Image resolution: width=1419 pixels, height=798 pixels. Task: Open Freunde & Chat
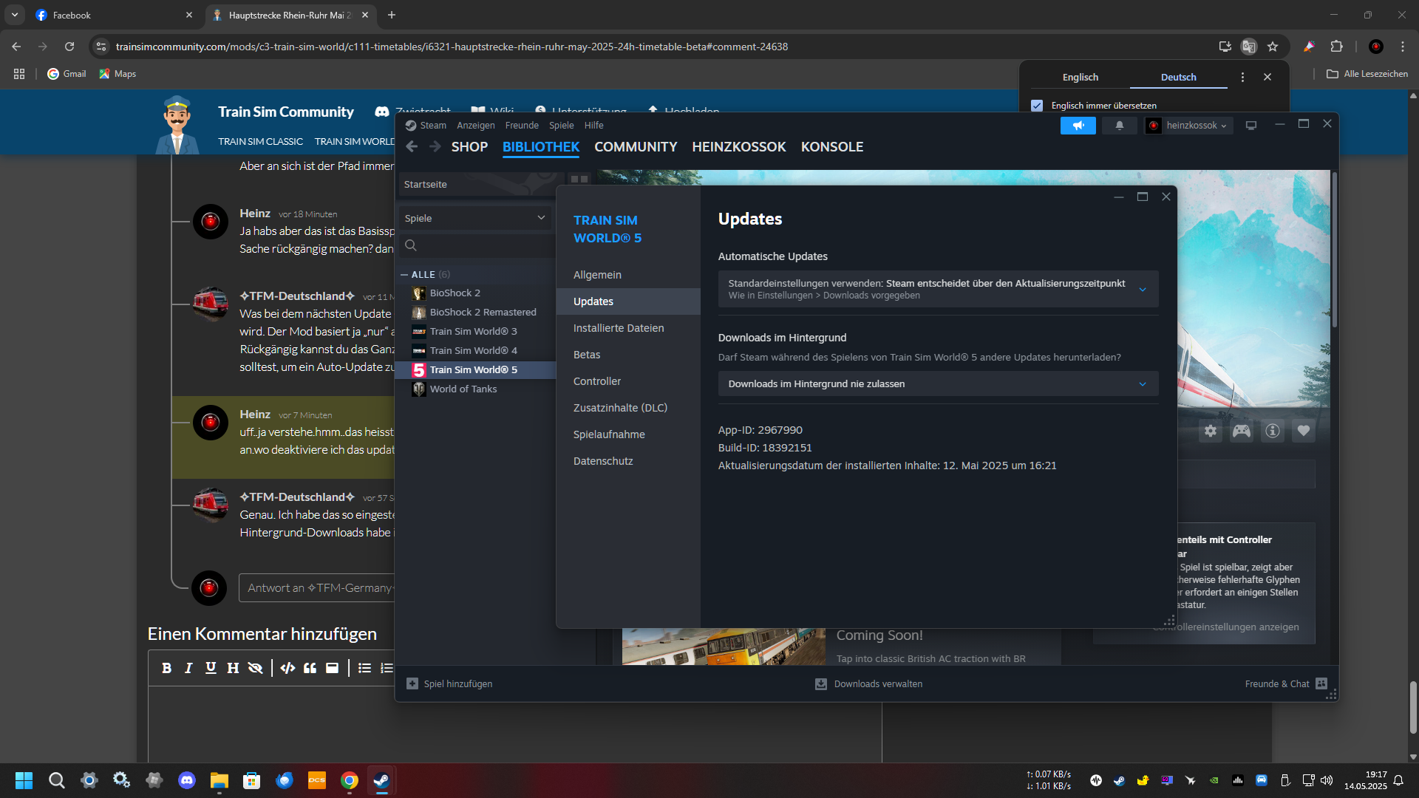coord(1286,683)
